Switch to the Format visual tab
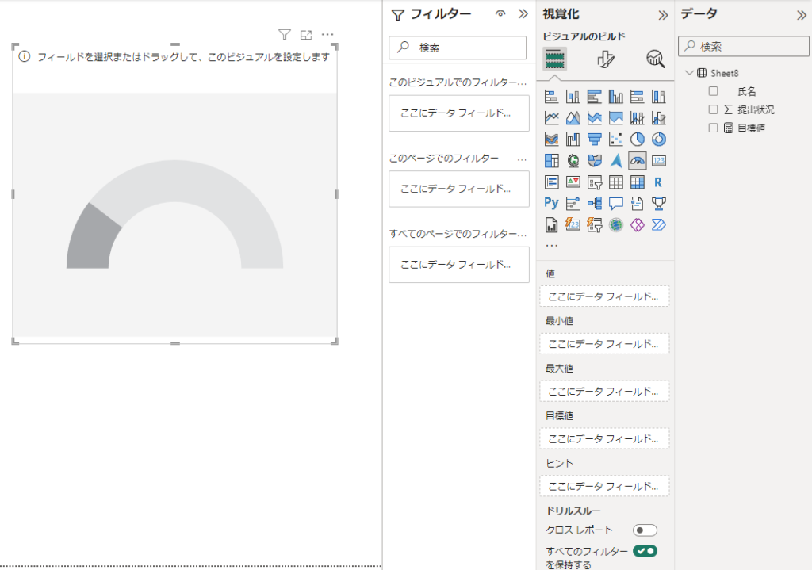Image resolution: width=812 pixels, height=570 pixels. point(607,59)
